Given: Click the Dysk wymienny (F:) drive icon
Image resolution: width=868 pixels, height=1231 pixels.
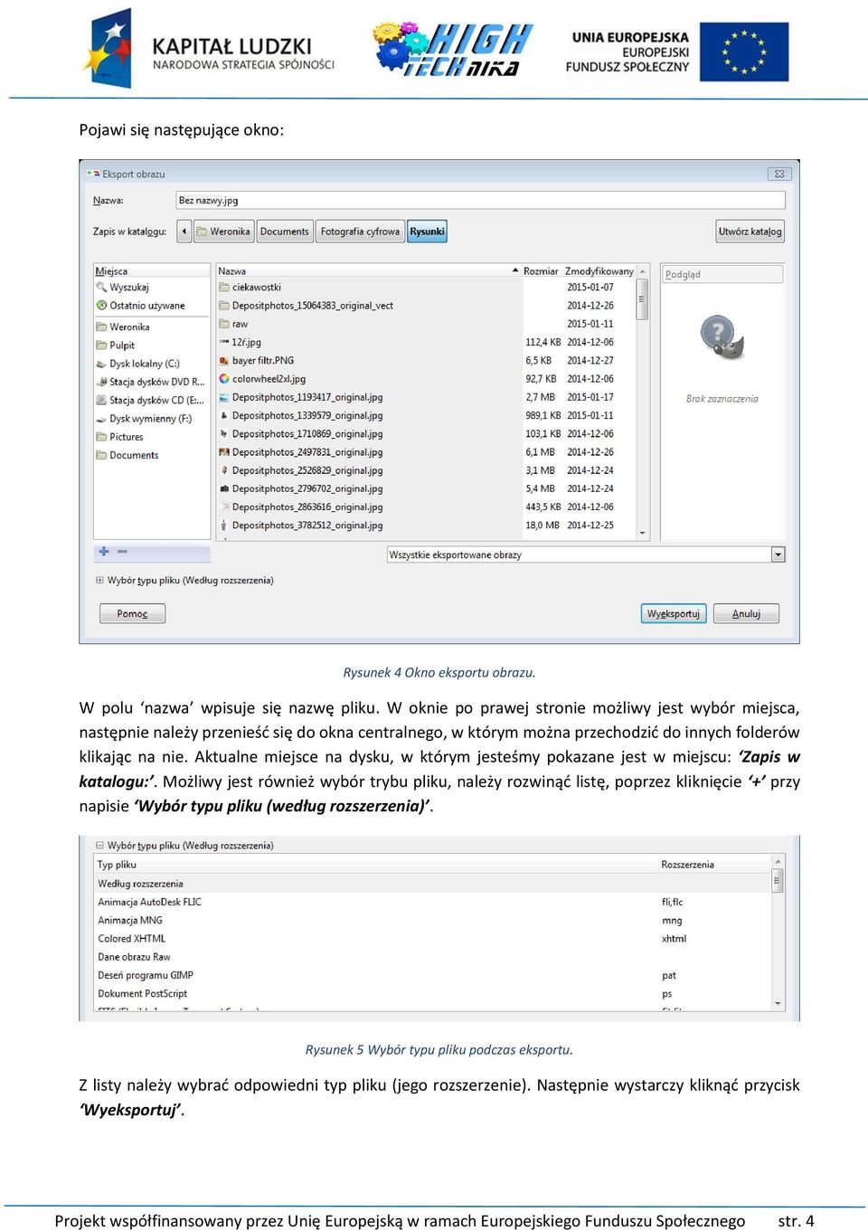Looking at the screenshot, I should pyautogui.click(x=101, y=419).
